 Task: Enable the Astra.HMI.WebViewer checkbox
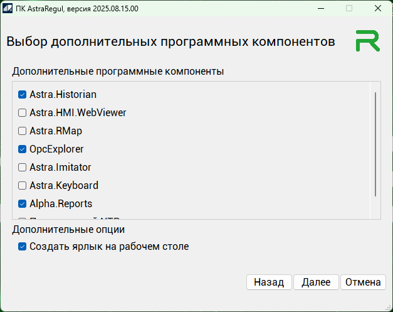[23, 113]
